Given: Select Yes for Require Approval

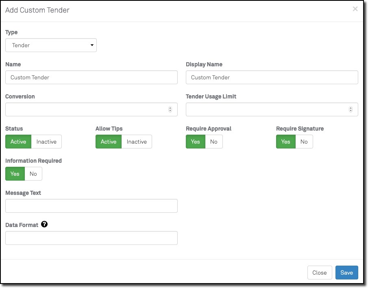Looking at the screenshot, I should pos(196,142).
